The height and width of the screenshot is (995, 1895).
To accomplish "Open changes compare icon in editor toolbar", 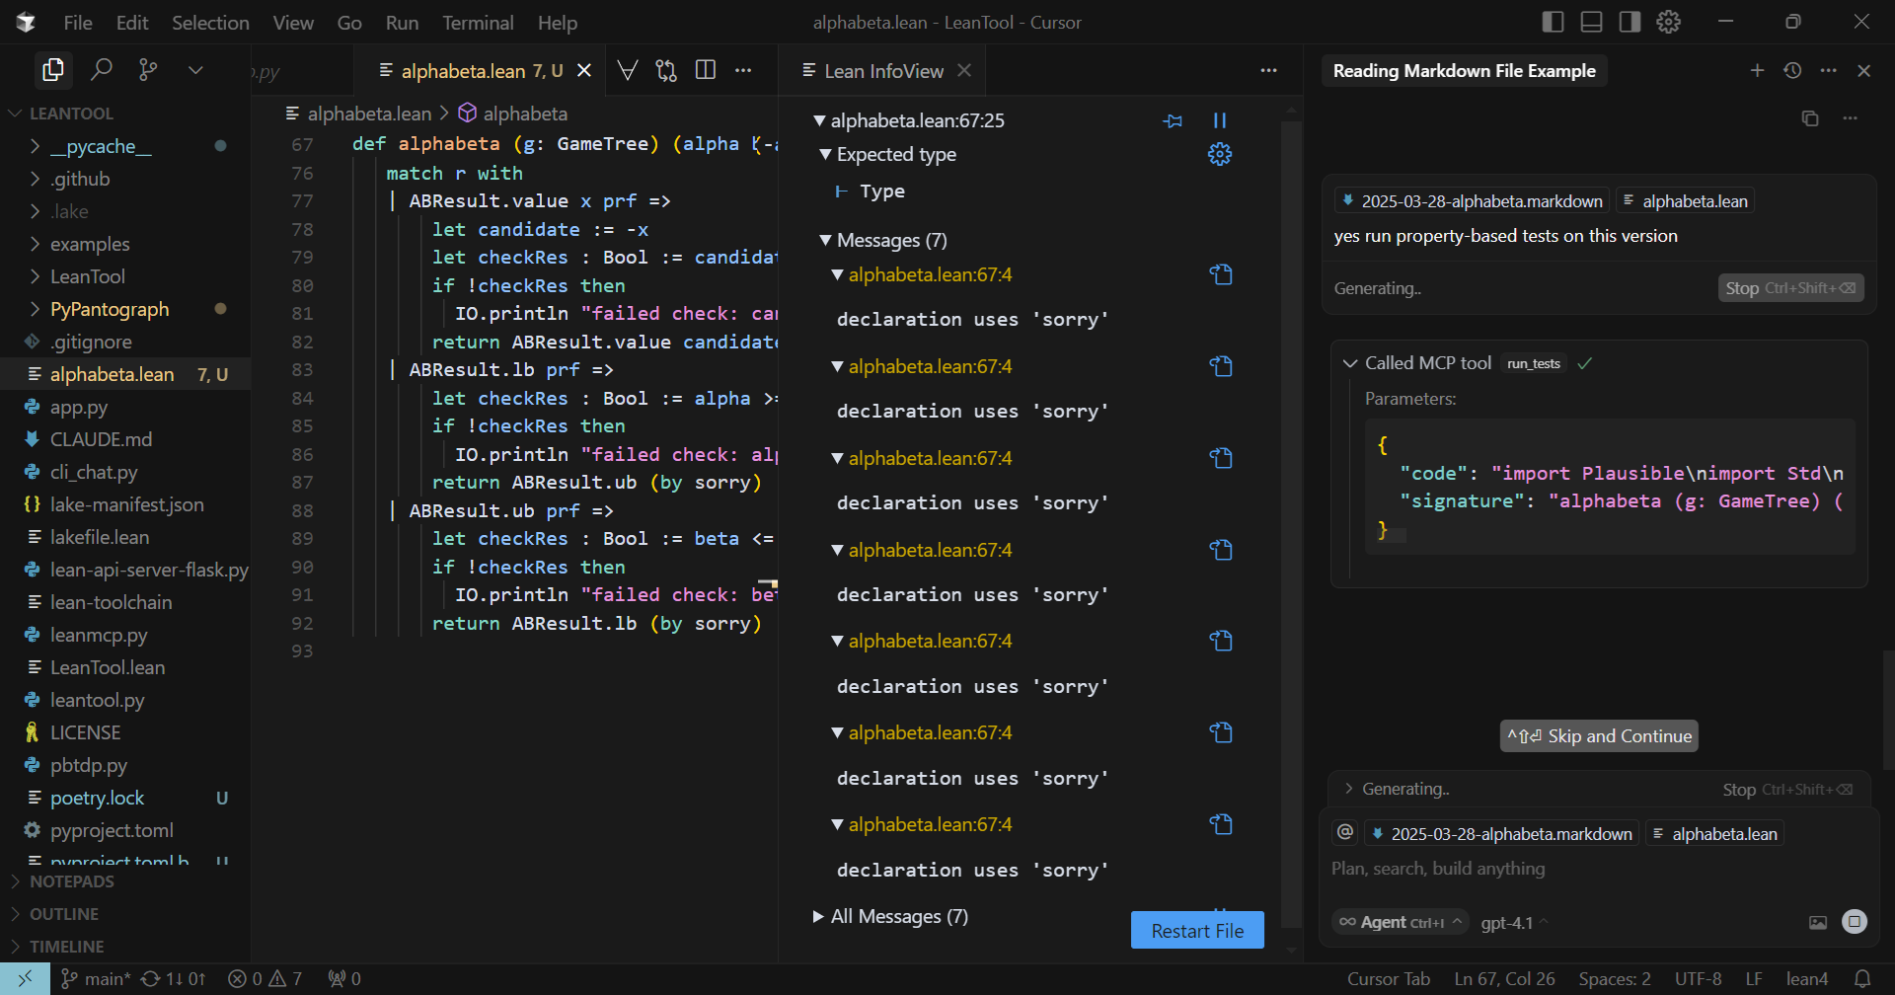I will click(666, 70).
